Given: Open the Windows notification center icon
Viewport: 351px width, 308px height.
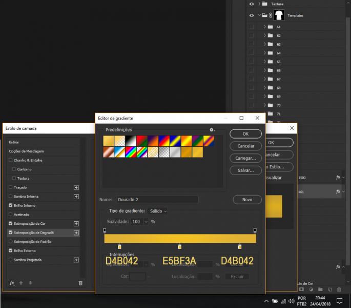Looking at the screenshot, I should coord(339,300).
